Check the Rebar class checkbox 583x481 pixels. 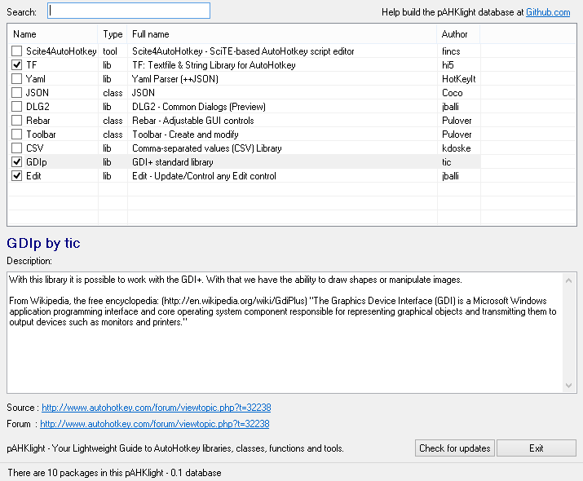pyautogui.click(x=17, y=121)
